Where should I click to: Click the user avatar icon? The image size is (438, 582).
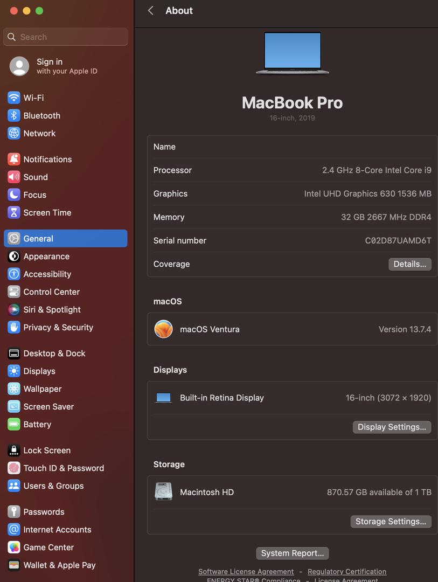(19, 66)
